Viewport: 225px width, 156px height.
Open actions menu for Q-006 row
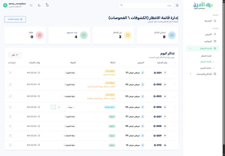tap(10, 107)
